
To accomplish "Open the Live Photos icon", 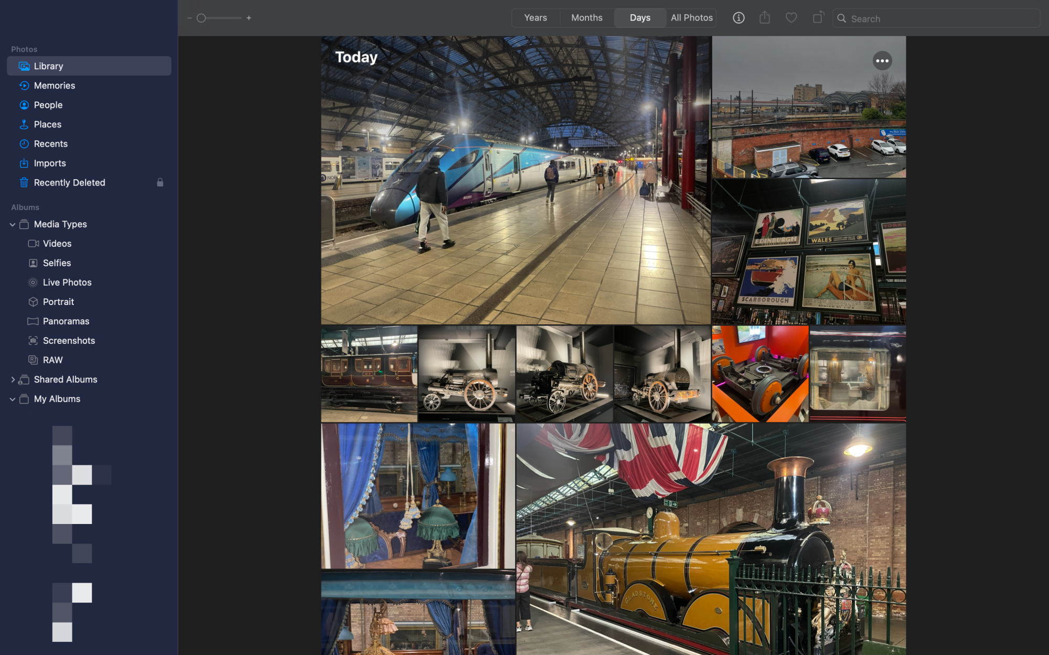I will click(33, 282).
